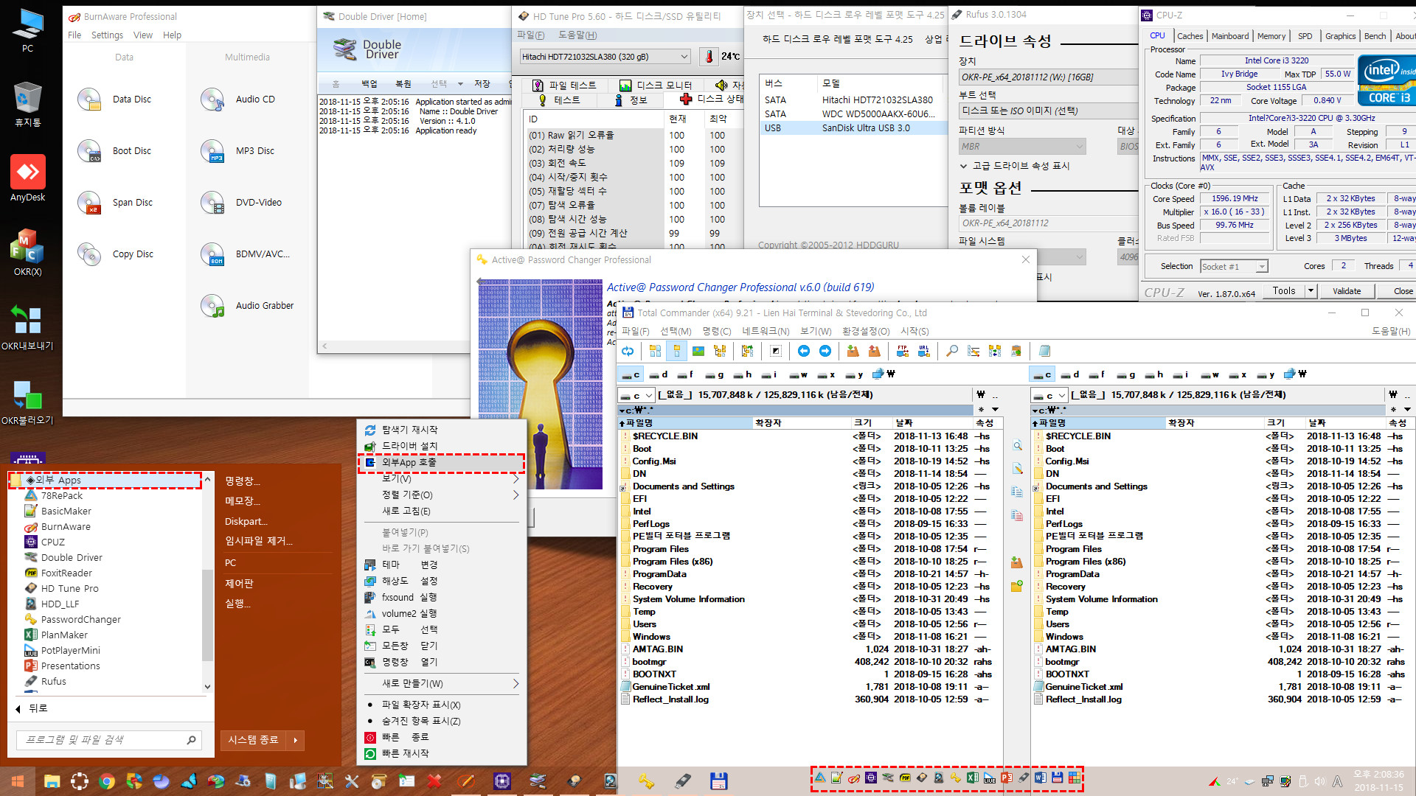This screenshot has width=1416, height=796.
Task: Expand the 보기(V) submenu arrow
Action: click(516, 479)
